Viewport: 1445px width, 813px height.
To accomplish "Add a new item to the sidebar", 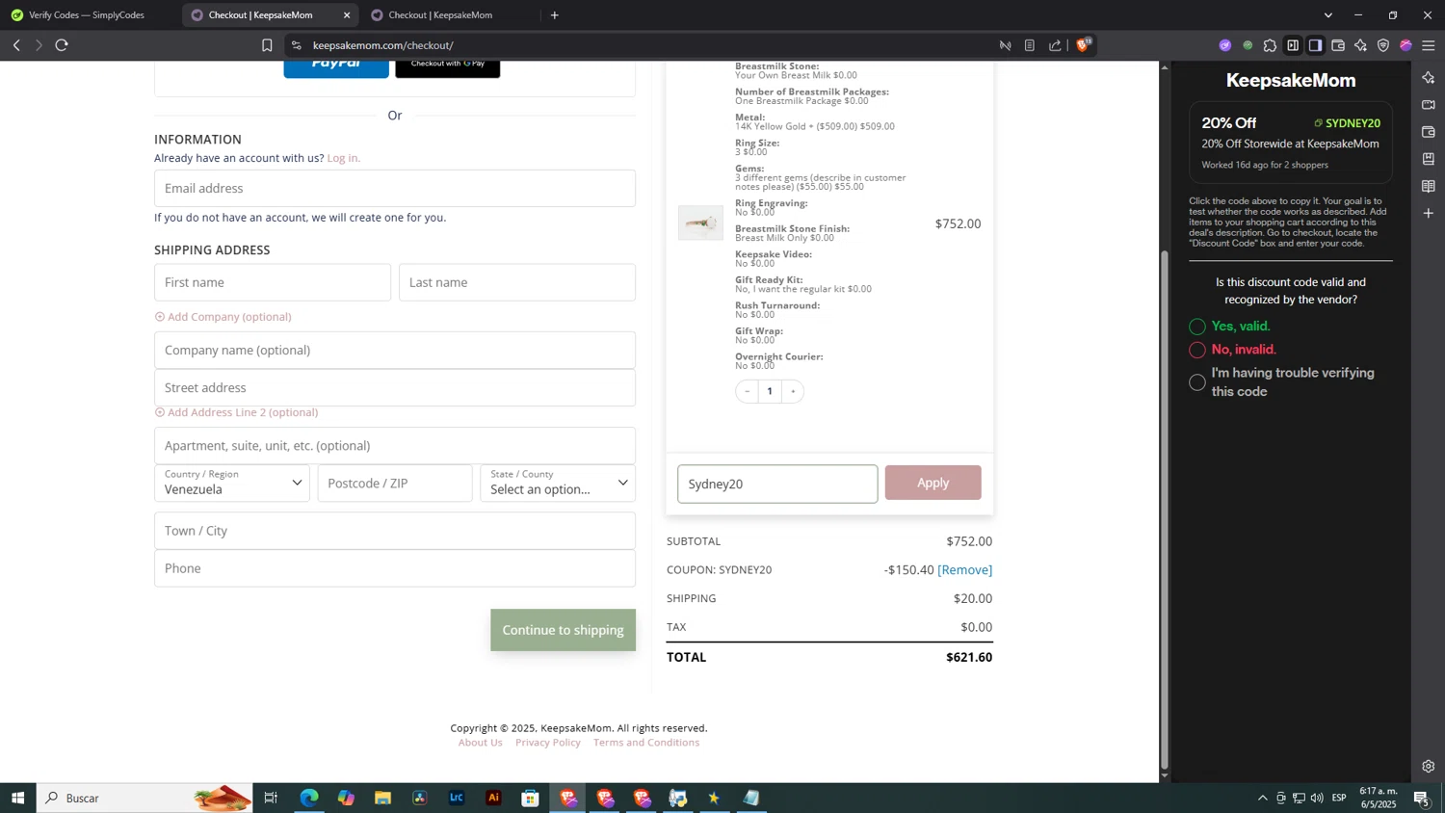I will pyautogui.click(x=1429, y=213).
